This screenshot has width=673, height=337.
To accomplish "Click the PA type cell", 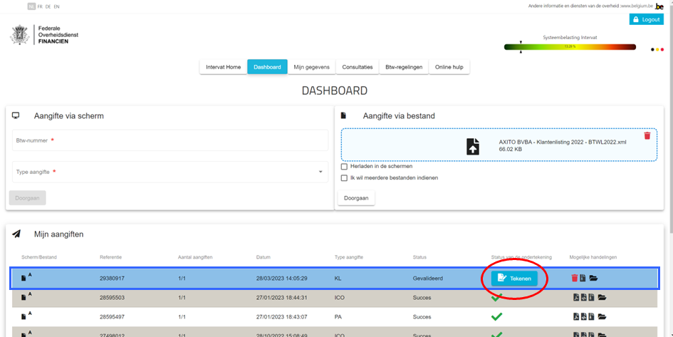I will pos(338,317).
